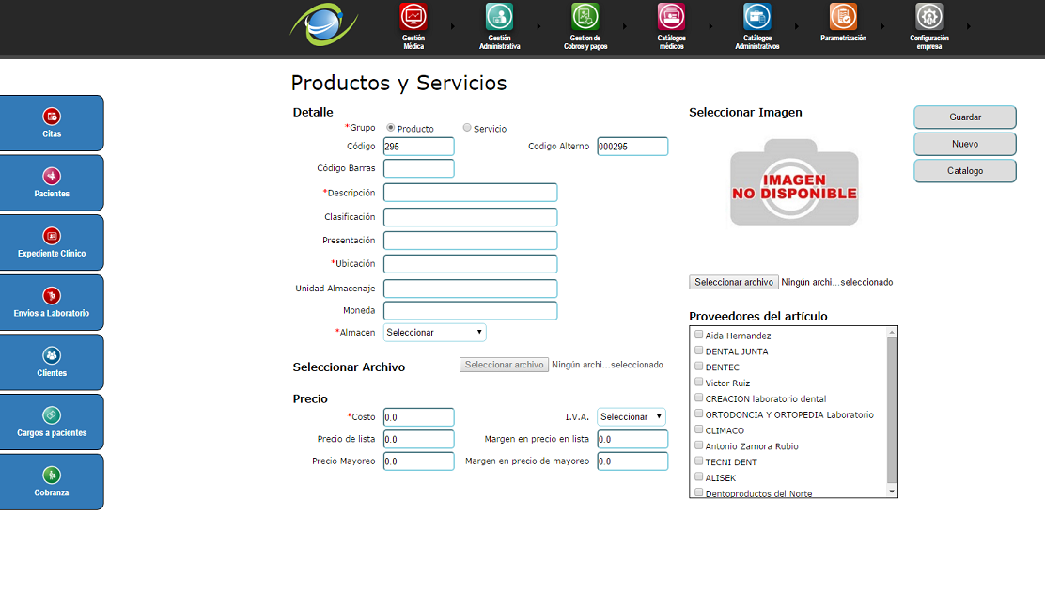Open the Configuración empresa gear icon
Screen dimensions: 1045x609
tap(928, 17)
